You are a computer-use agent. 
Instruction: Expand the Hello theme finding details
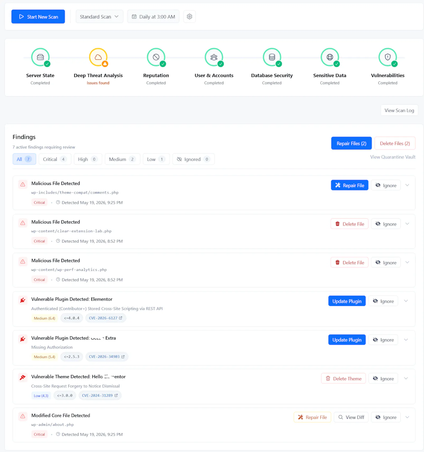click(x=406, y=379)
